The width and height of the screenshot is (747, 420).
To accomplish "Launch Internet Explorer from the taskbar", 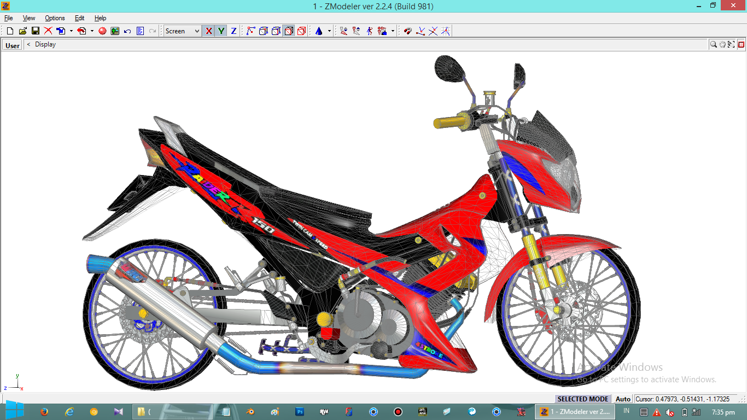I will 69,412.
